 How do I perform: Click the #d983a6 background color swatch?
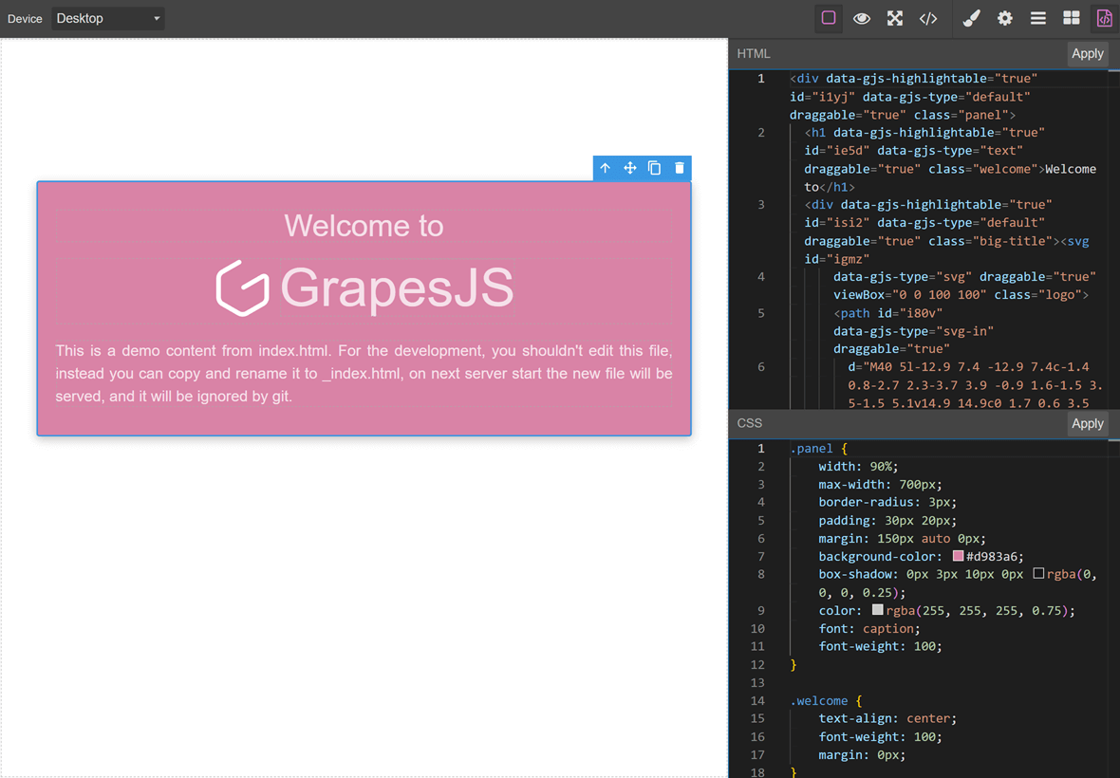point(958,556)
